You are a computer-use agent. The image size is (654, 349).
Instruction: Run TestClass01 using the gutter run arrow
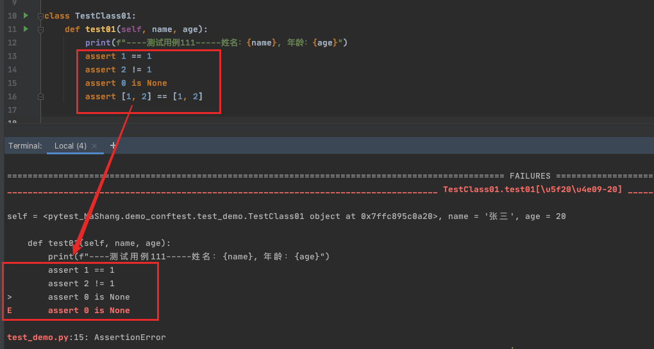point(26,15)
